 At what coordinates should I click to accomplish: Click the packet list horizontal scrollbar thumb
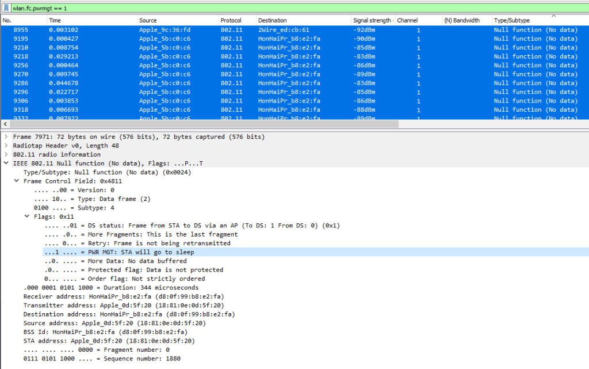coord(201,124)
